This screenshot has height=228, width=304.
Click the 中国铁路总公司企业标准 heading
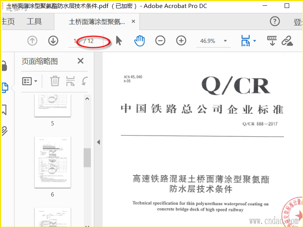click(202, 109)
